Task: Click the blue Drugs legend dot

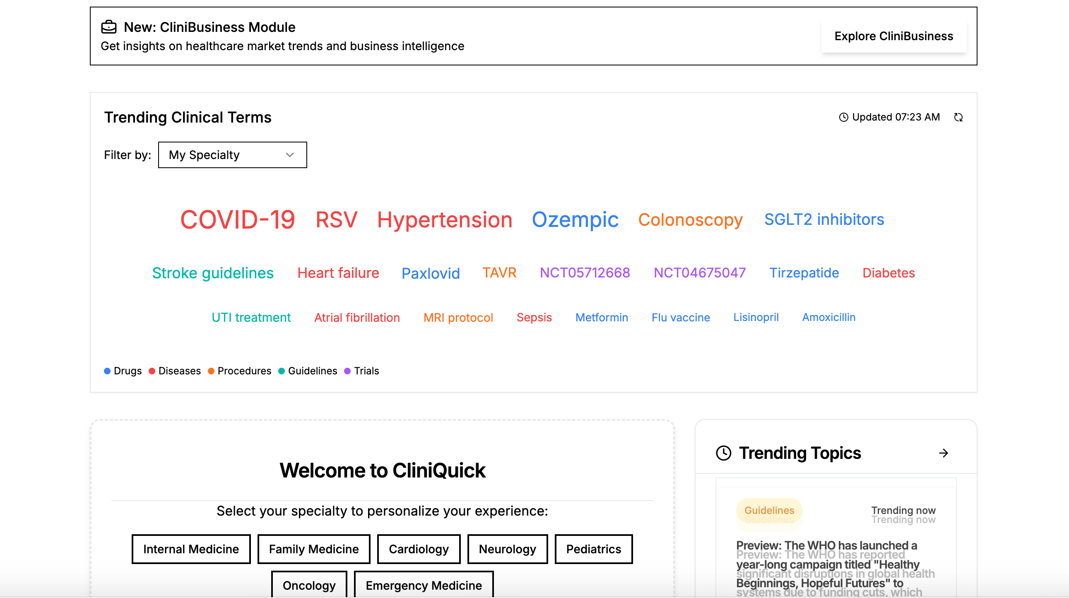Action: pos(107,371)
